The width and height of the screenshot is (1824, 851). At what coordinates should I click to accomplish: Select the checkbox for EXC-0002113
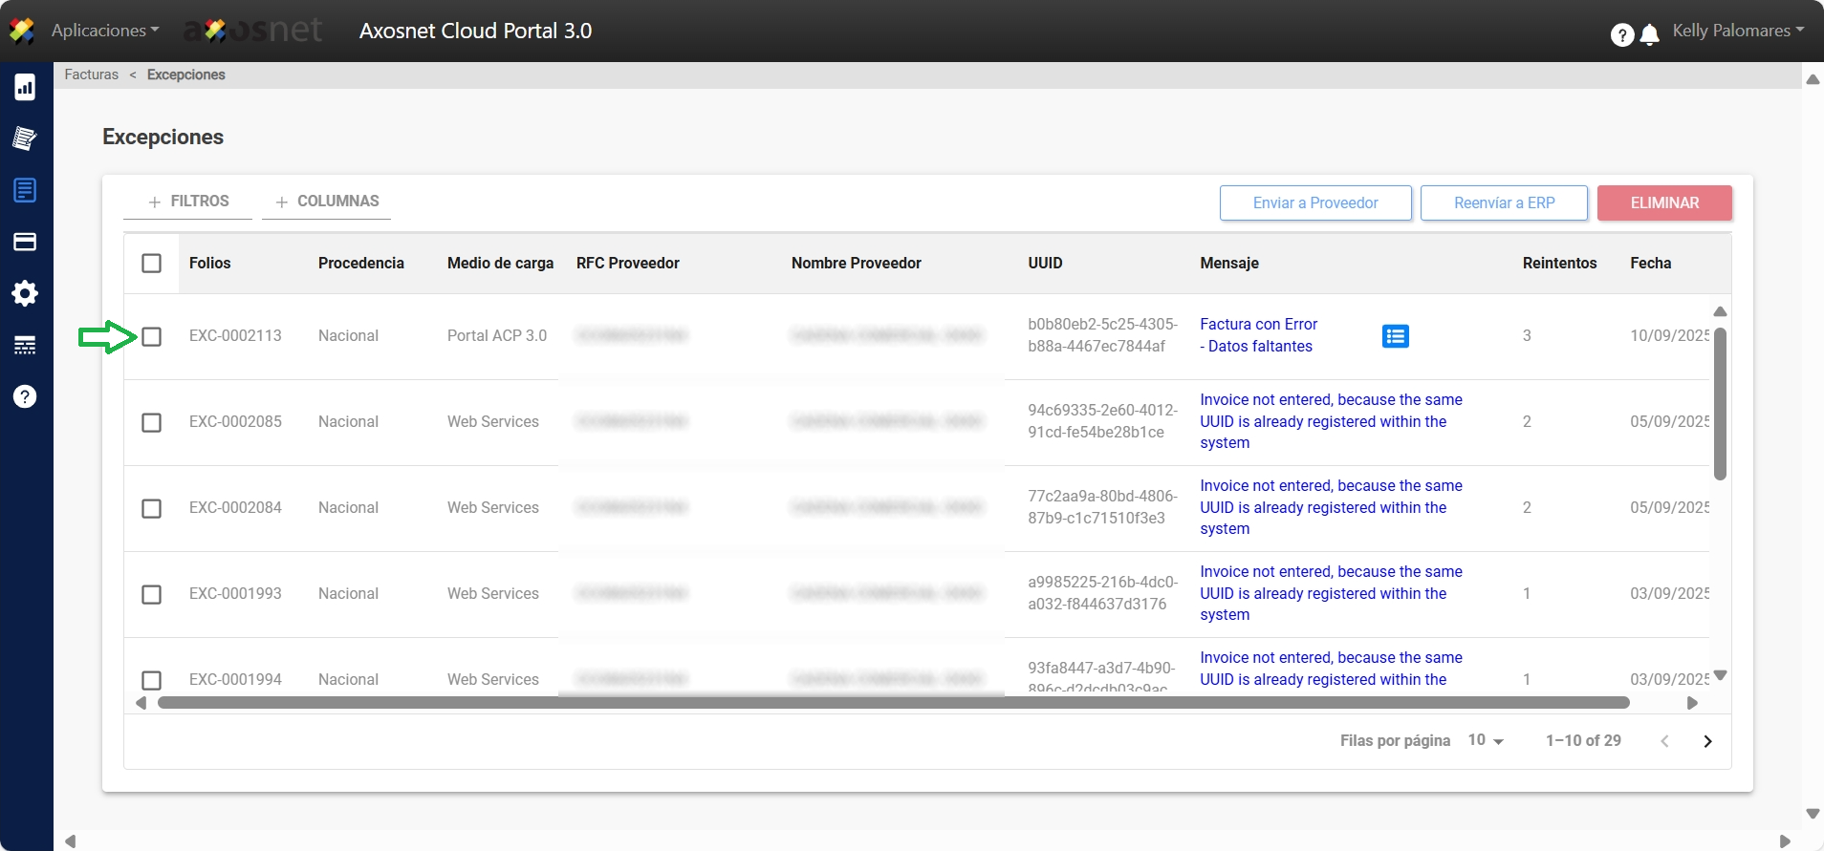click(151, 336)
